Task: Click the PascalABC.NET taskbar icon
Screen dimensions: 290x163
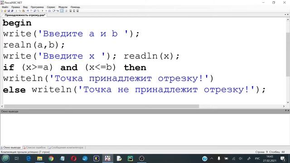Action: (x=108, y=158)
